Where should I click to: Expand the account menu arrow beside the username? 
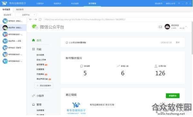coord(186,26)
